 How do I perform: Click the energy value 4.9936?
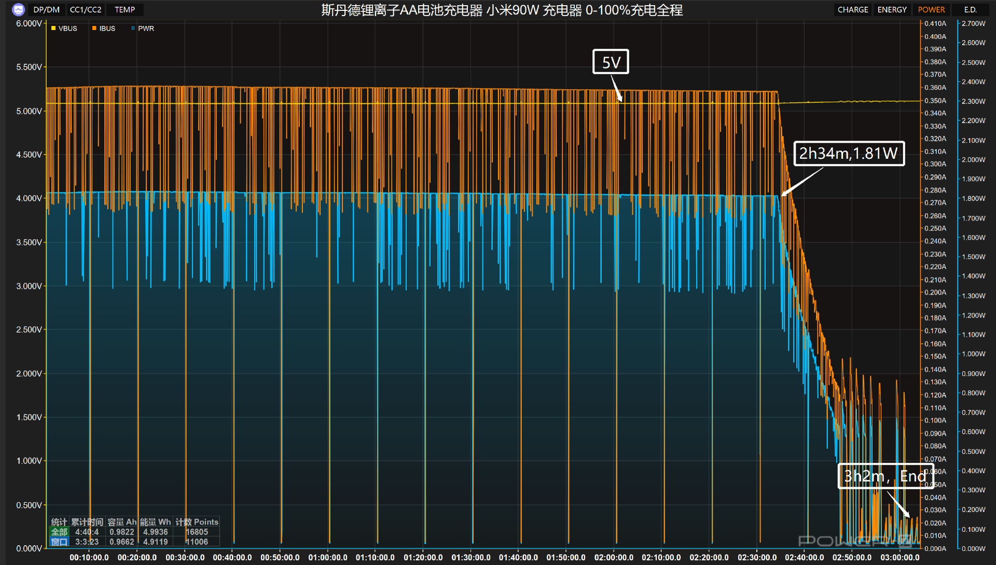(156, 532)
